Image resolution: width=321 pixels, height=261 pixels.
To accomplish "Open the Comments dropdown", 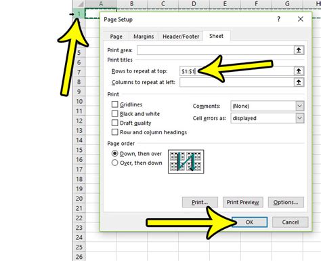I will 299,106.
